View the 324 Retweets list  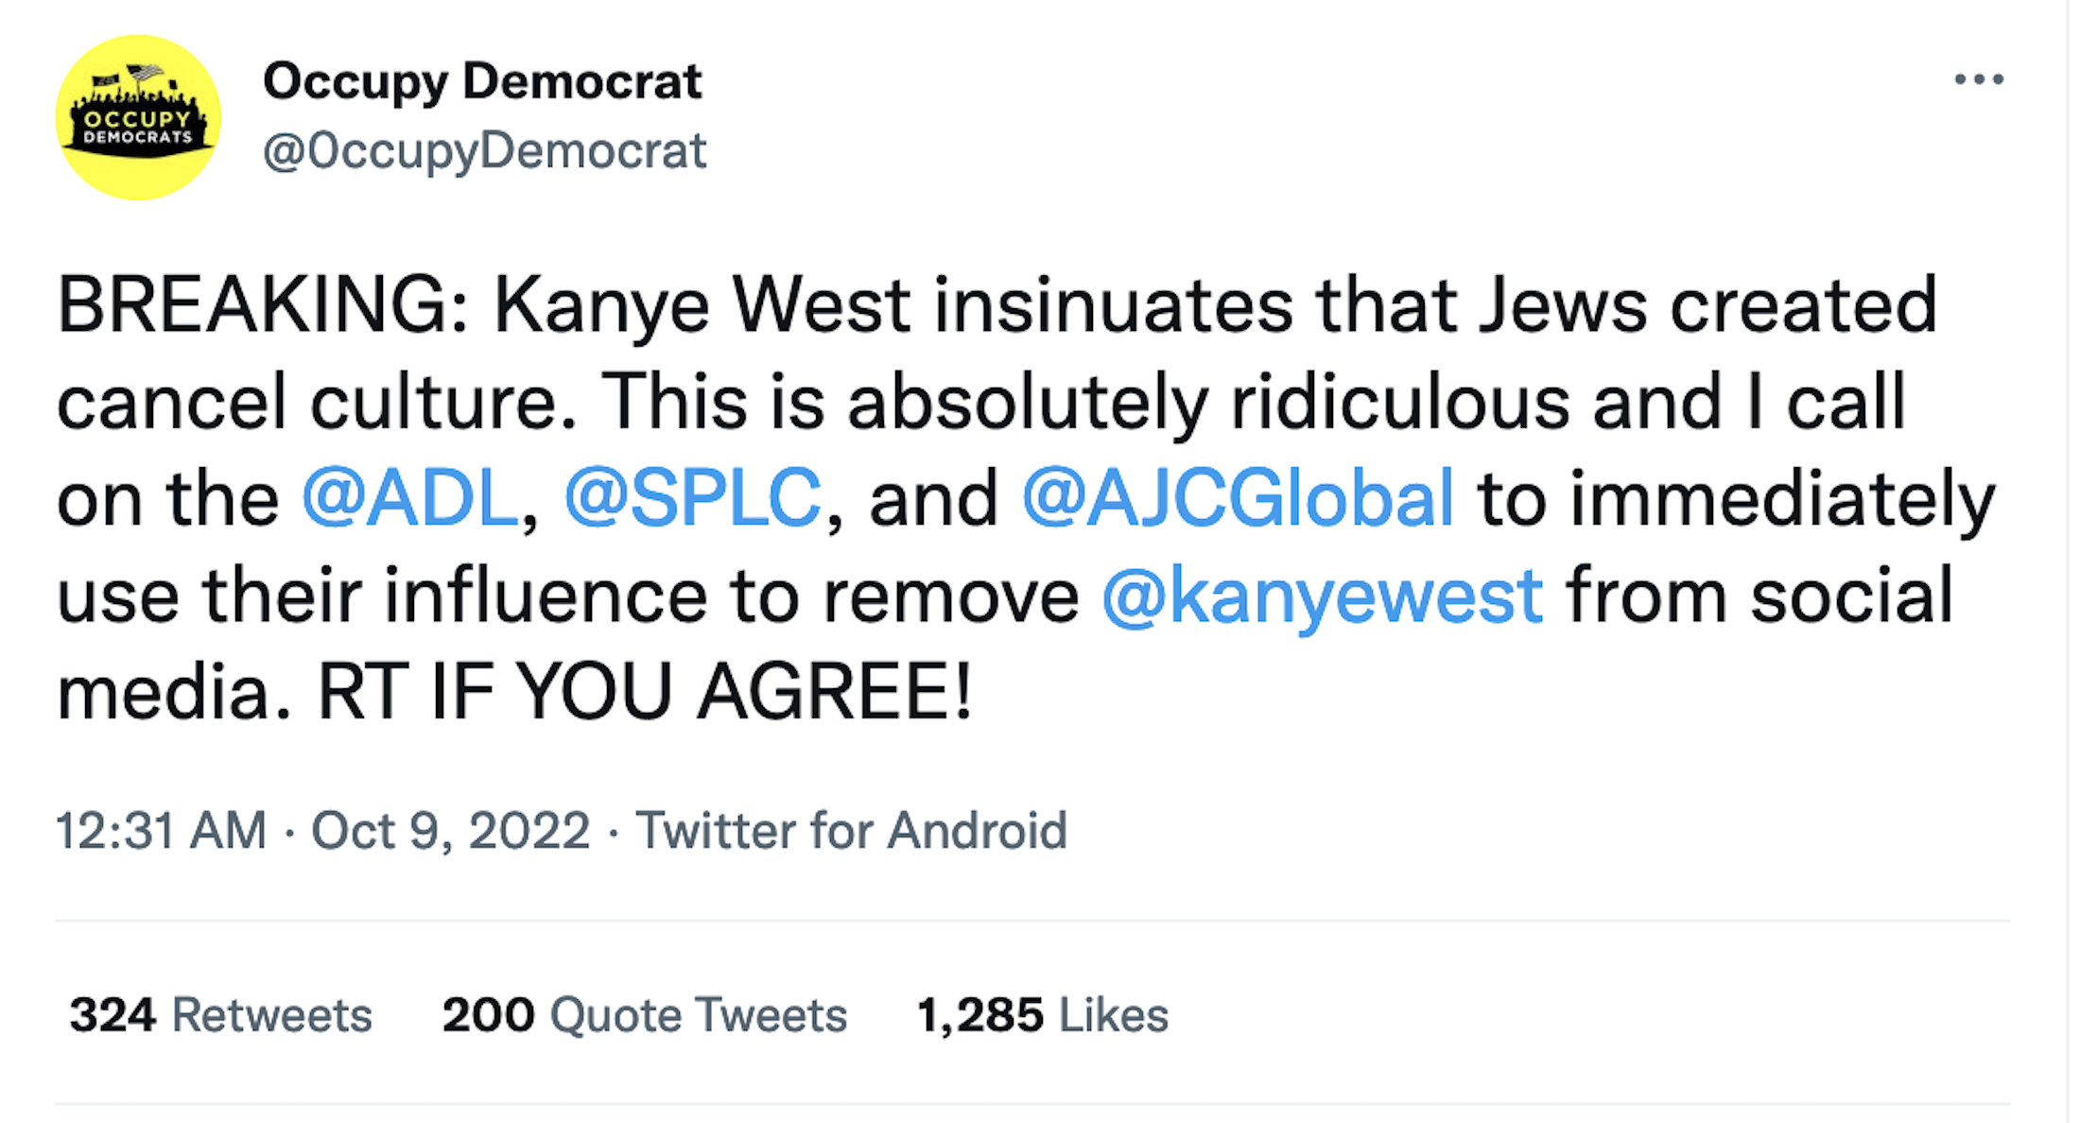coord(220,1015)
